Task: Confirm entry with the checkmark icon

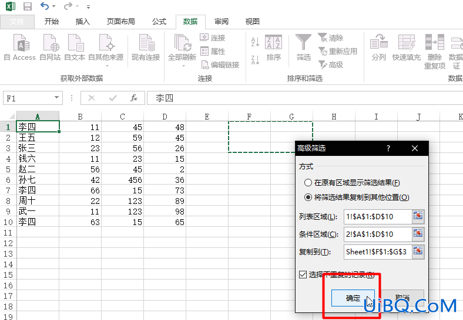Action: (x=113, y=98)
